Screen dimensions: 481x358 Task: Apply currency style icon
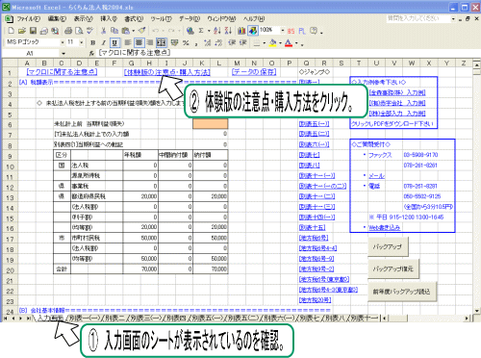coord(174,42)
